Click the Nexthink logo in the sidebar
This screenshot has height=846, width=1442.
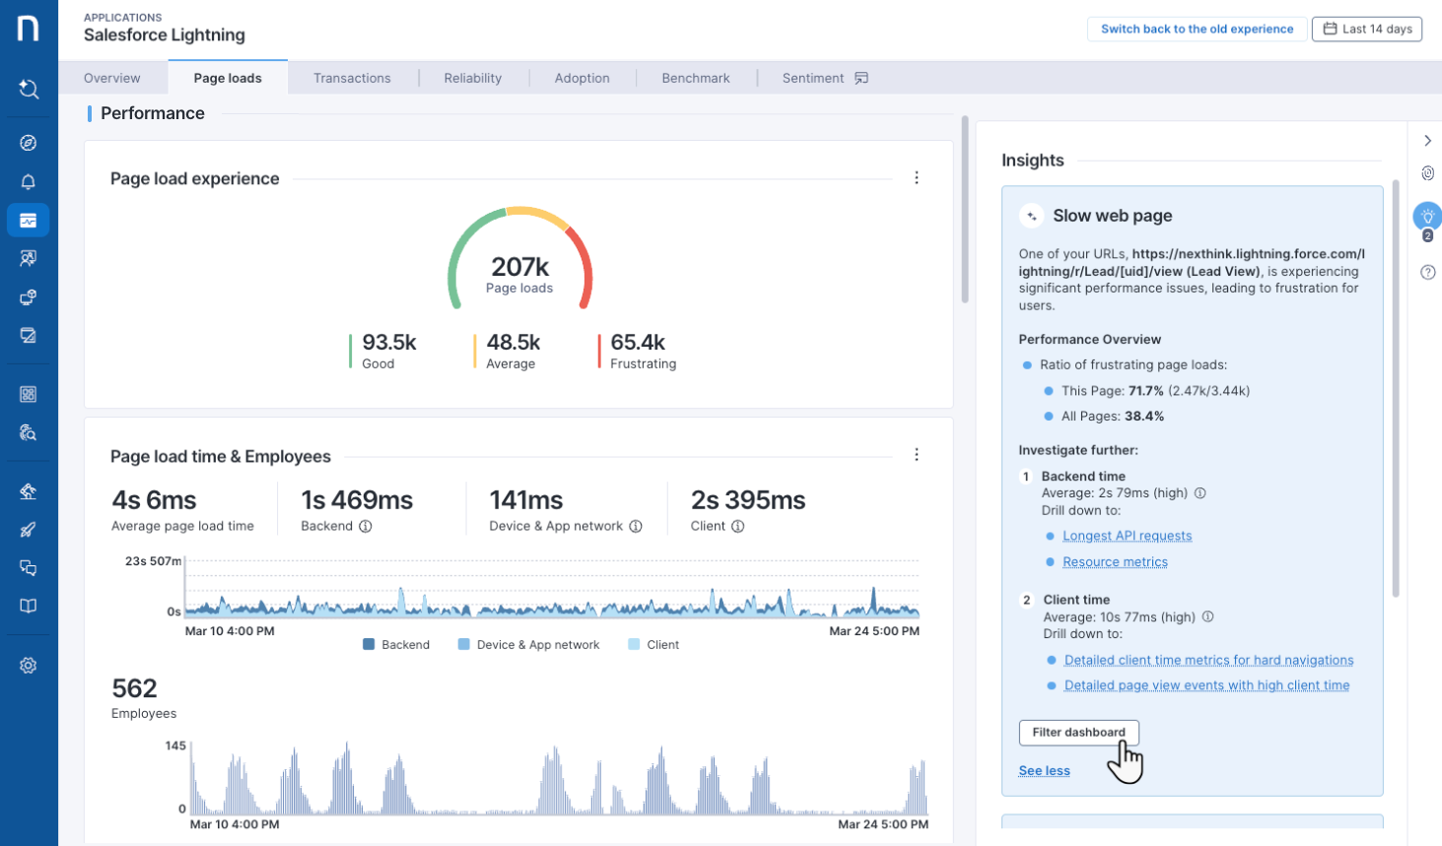[x=29, y=29]
